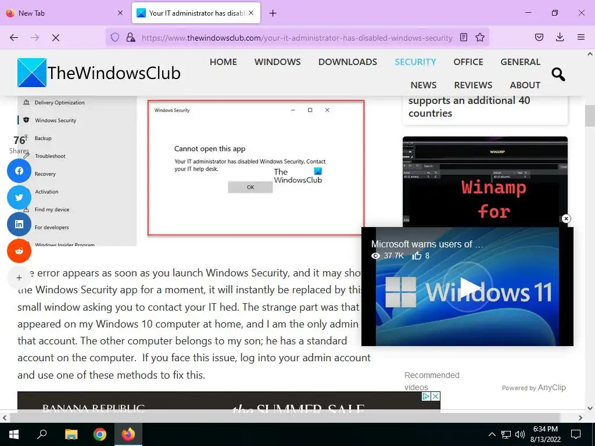Open File Explorer from taskbar
595x446 pixels.
71,434
